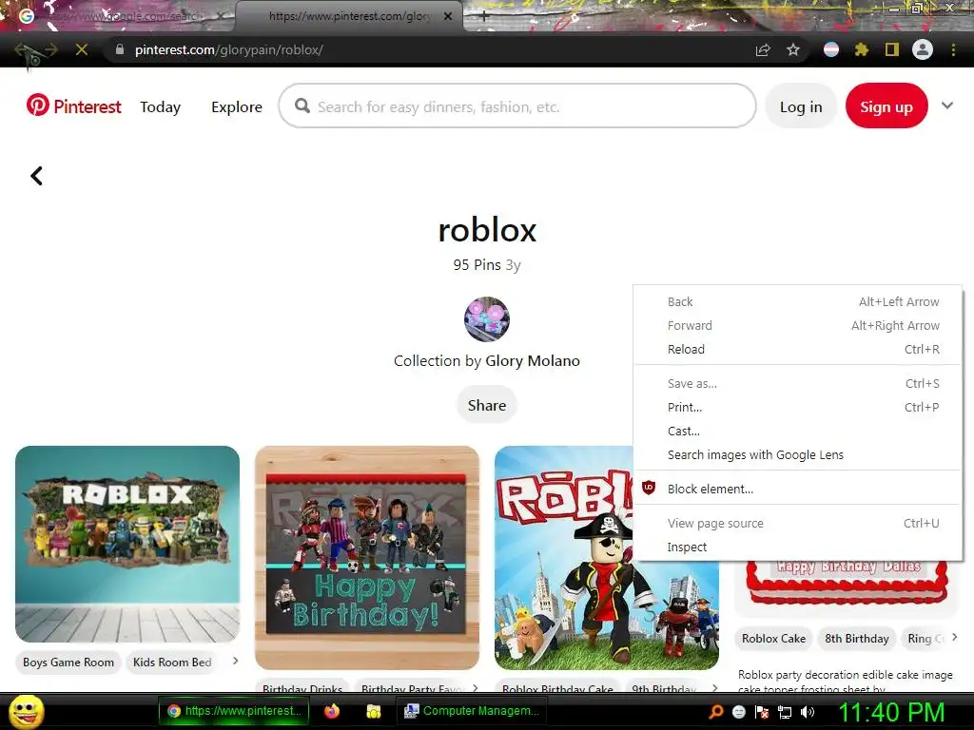The width and height of the screenshot is (974, 730).
Task: Open the Extensions puzzle piece icon
Action: coord(861,49)
